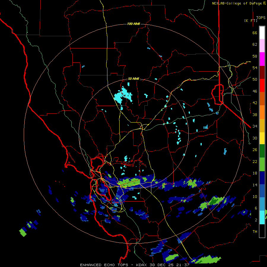Click the 18 legend value

255,173
